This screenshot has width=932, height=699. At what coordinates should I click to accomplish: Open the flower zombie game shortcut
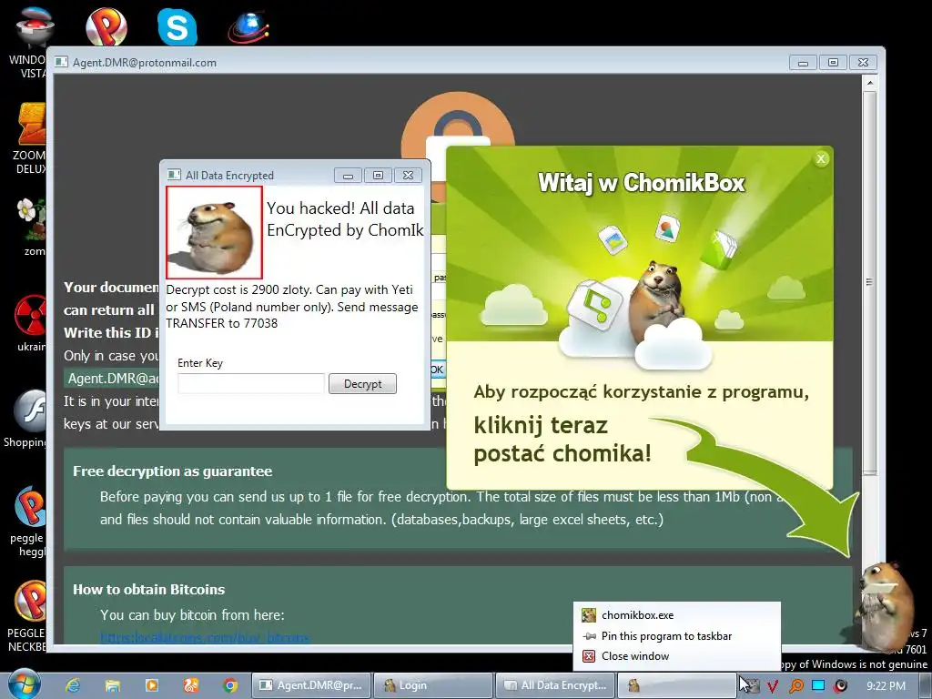point(31,226)
